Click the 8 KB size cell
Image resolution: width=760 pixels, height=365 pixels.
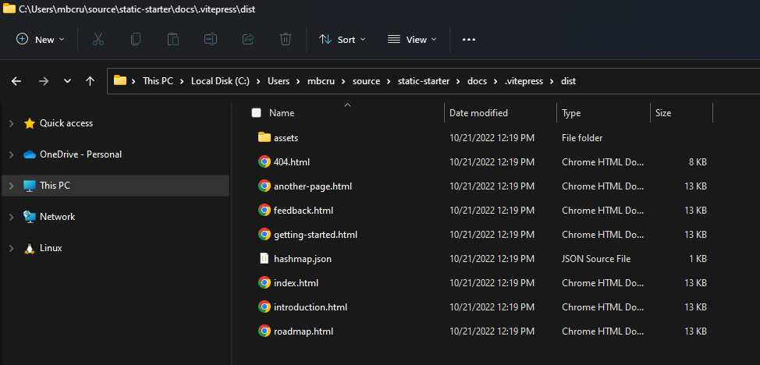pyautogui.click(x=698, y=162)
